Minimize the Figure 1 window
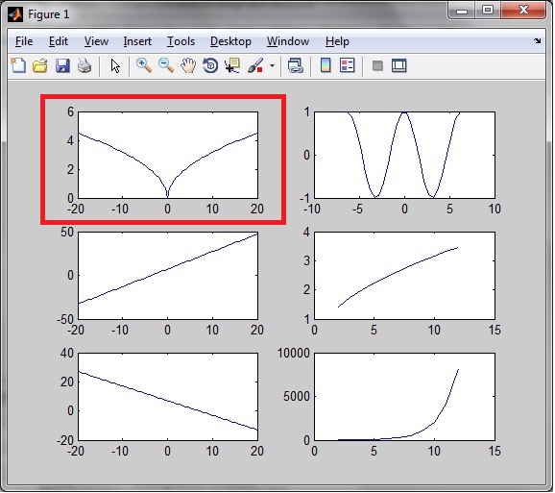The height and width of the screenshot is (493, 555). point(462,11)
